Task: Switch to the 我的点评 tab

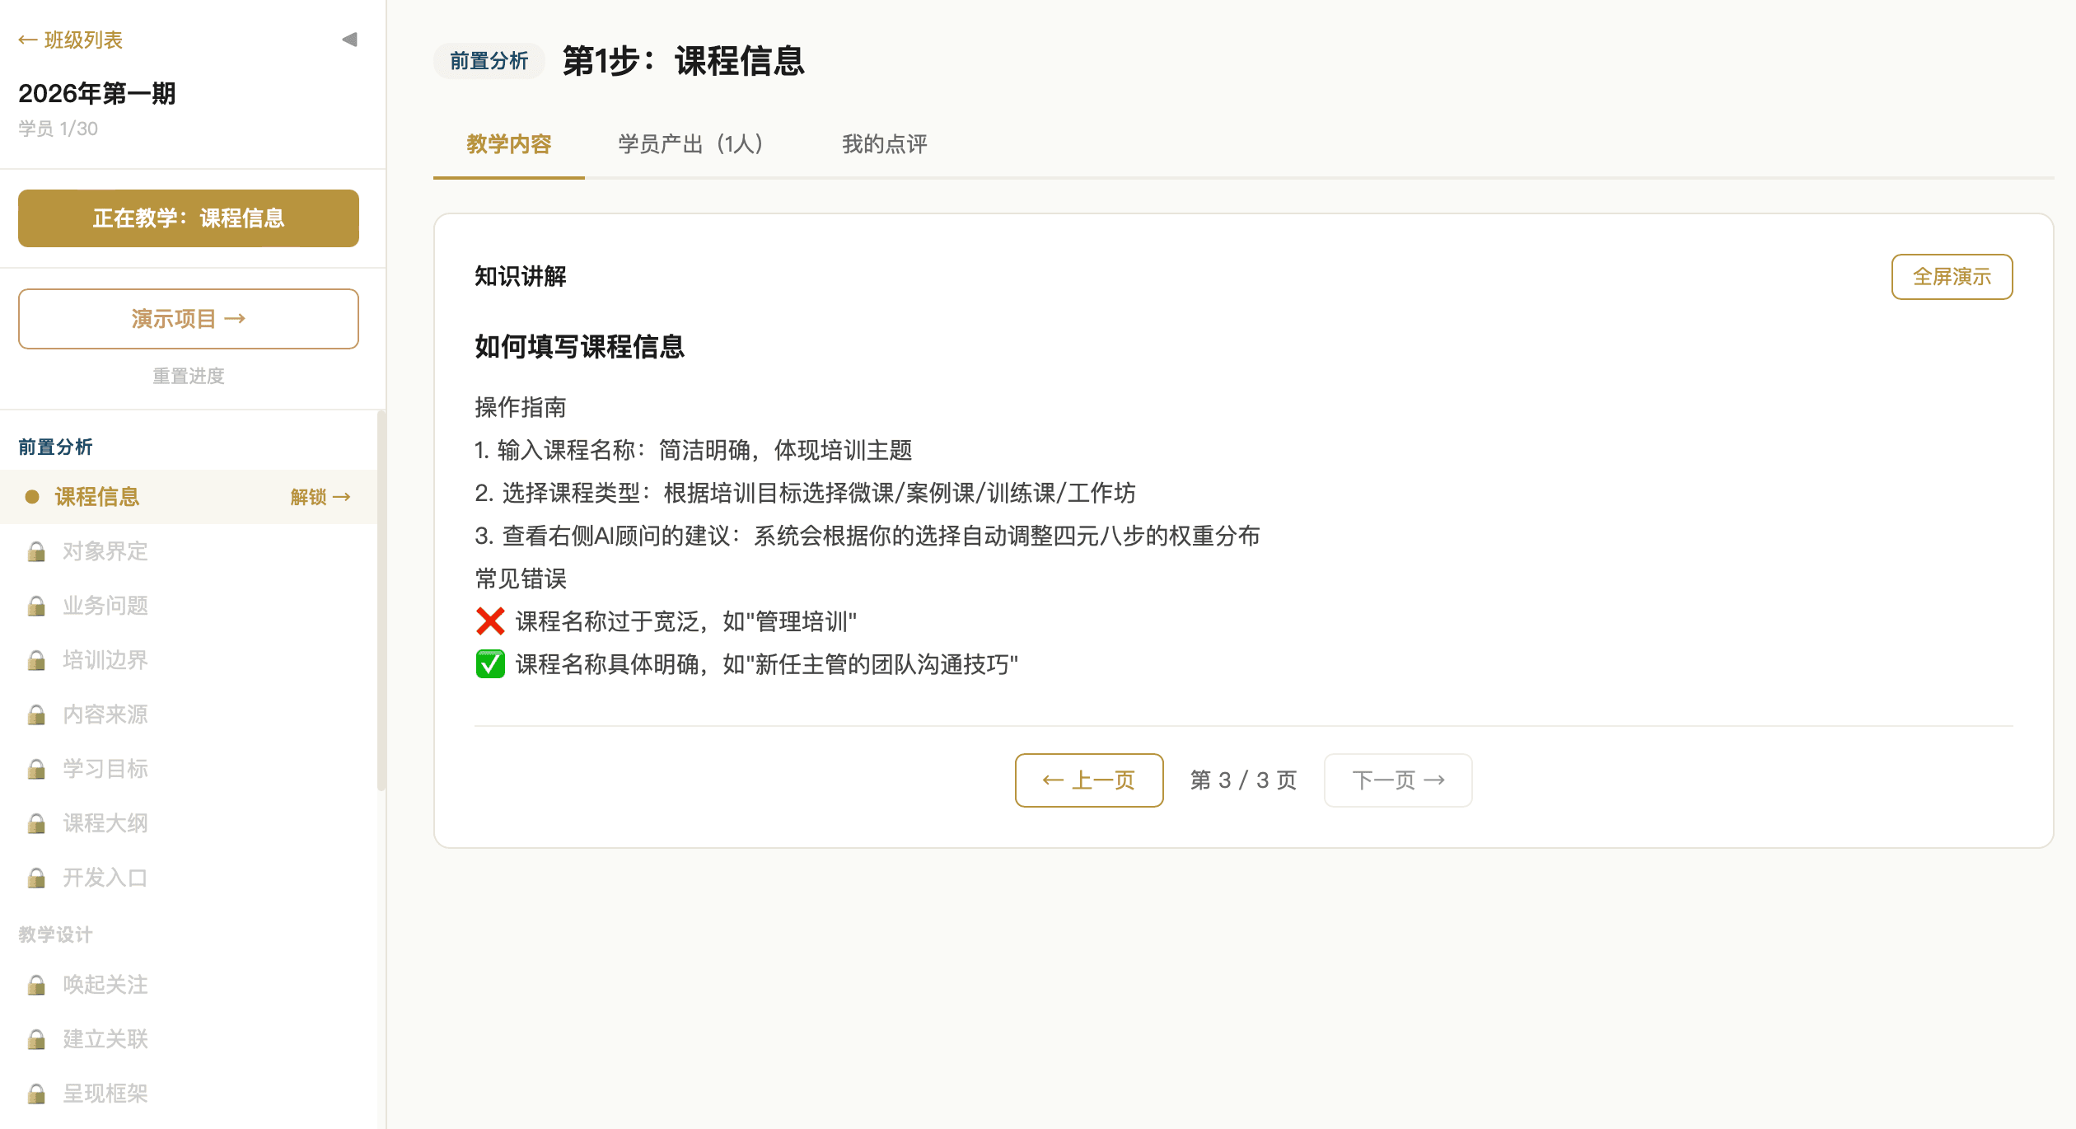Action: click(x=885, y=145)
